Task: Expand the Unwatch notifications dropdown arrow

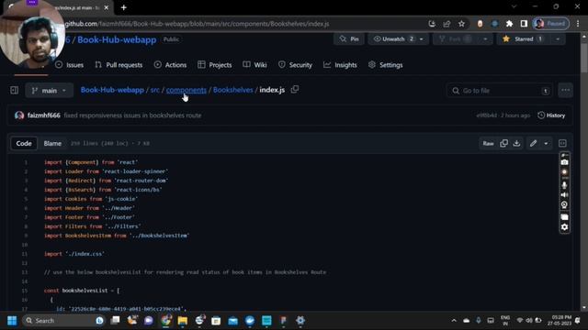Action: coord(422,38)
